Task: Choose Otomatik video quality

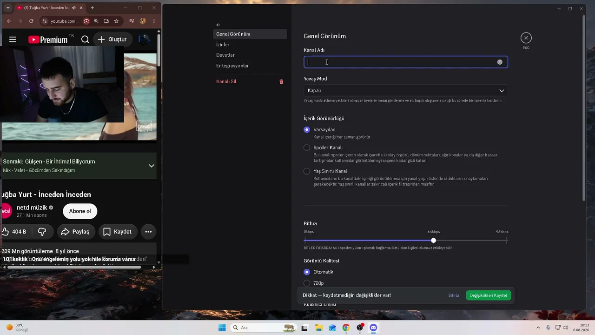Action: click(x=307, y=272)
